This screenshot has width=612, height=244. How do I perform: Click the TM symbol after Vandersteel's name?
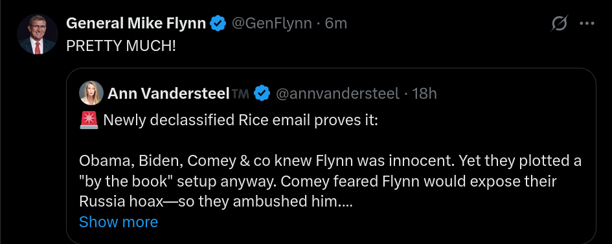point(240,94)
